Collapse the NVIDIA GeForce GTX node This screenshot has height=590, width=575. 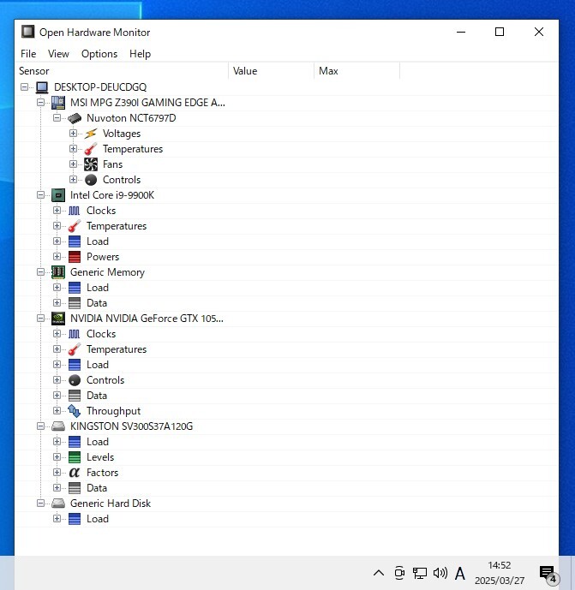point(40,319)
